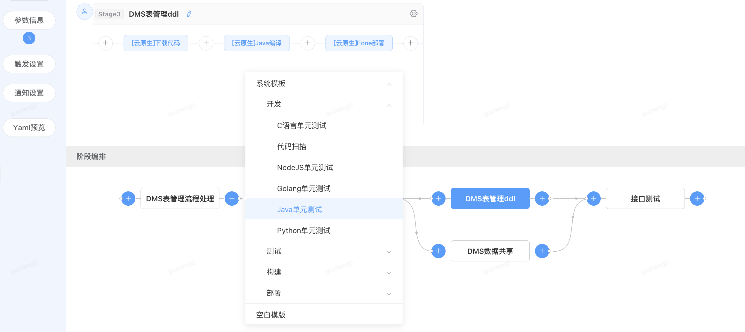Open the [云原生]Java编译 task
Viewport: 745px width, 332px height.
click(257, 43)
